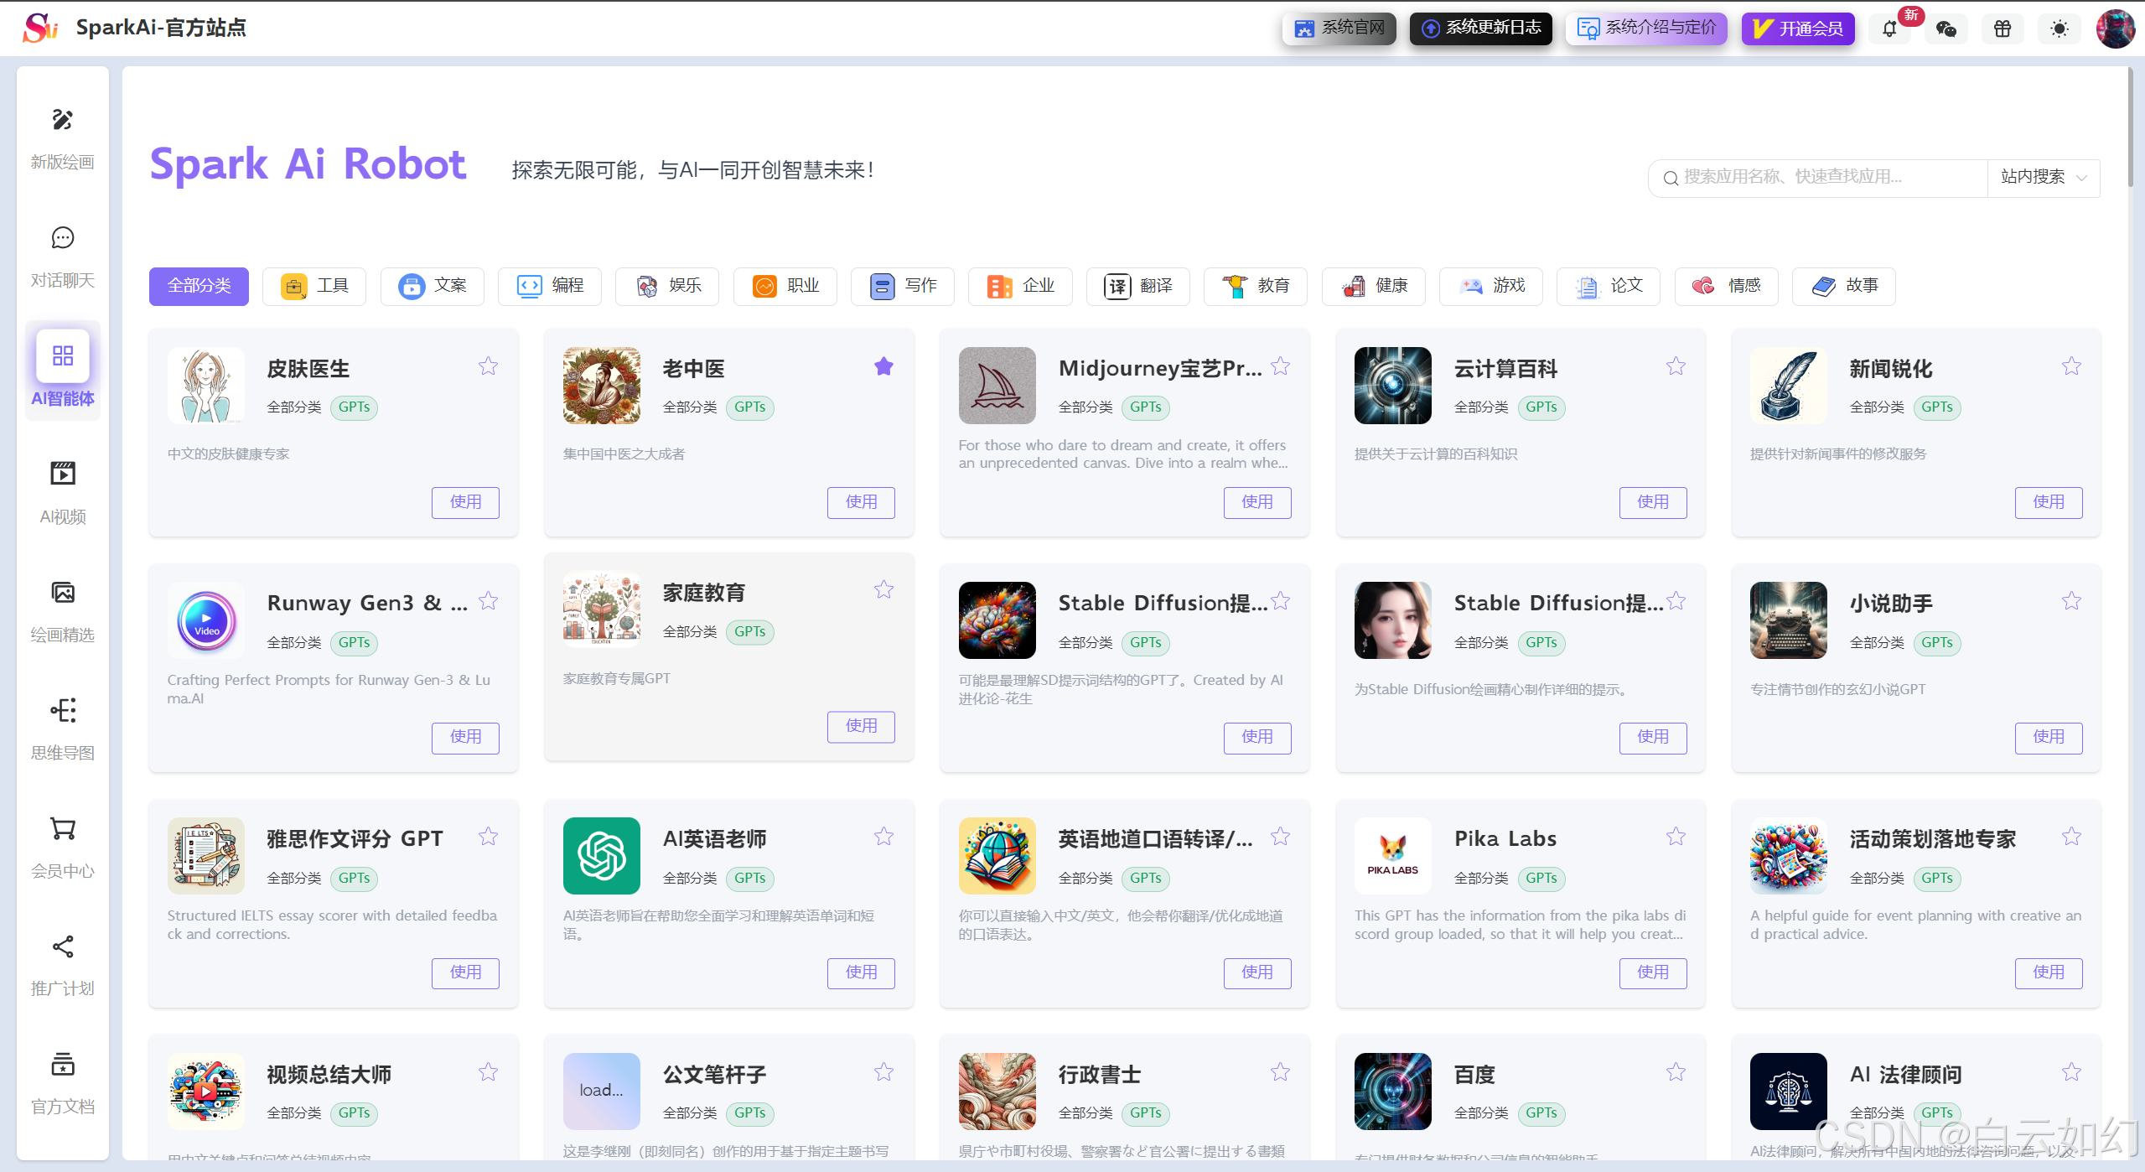Select the 写作 category tab
The width and height of the screenshot is (2145, 1172).
tap(903, 286)
